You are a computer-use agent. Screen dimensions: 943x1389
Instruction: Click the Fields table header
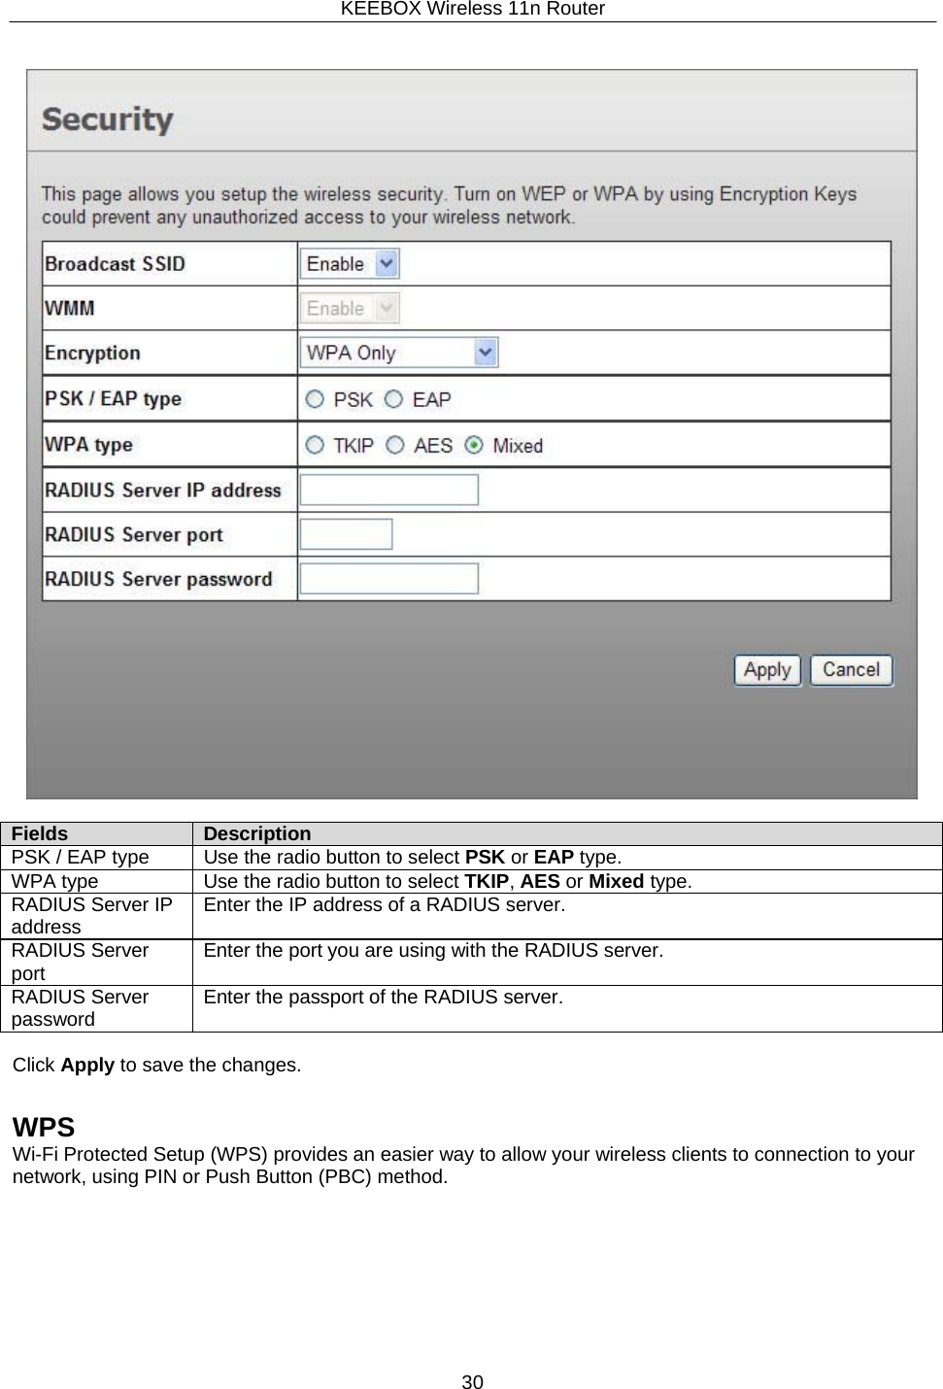(x=38, y=833)
